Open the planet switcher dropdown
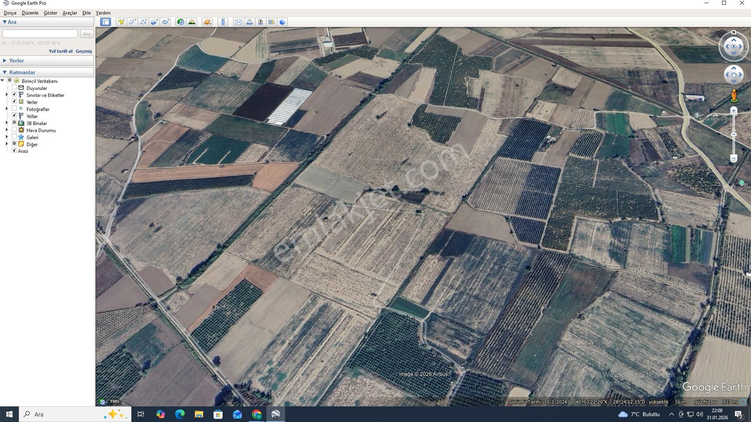 point(207,22)
